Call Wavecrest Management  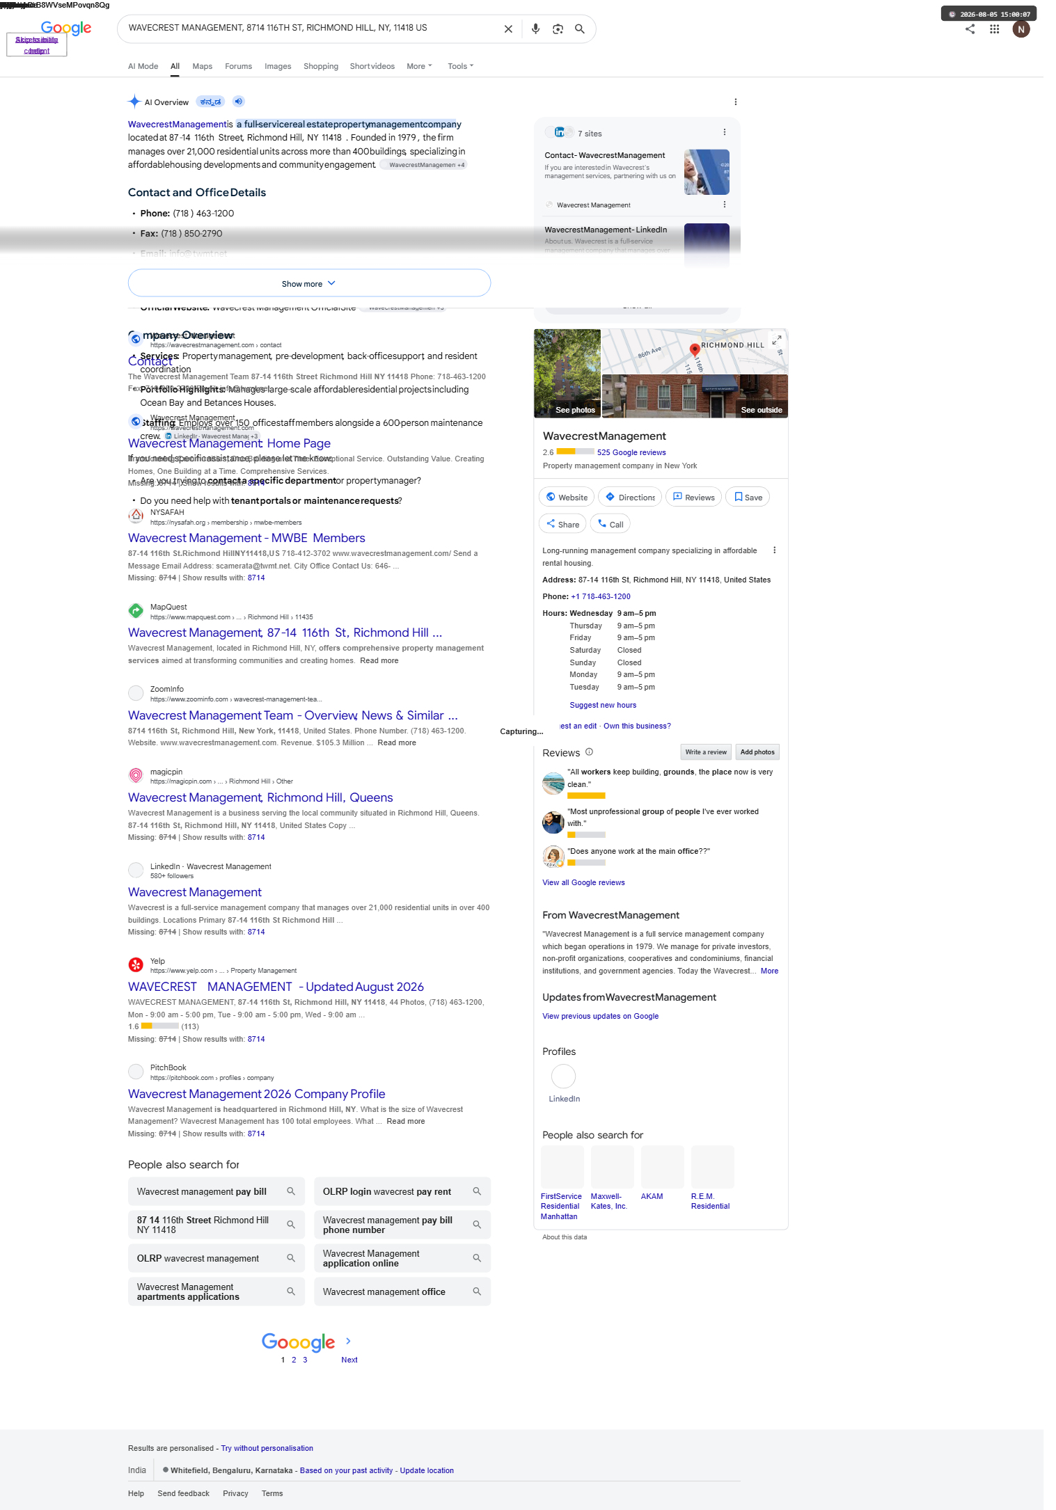610,524
